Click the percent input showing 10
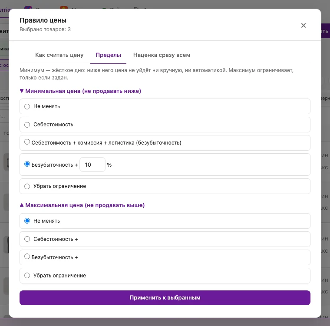330x326 pixels. click(x=92, y=165)
